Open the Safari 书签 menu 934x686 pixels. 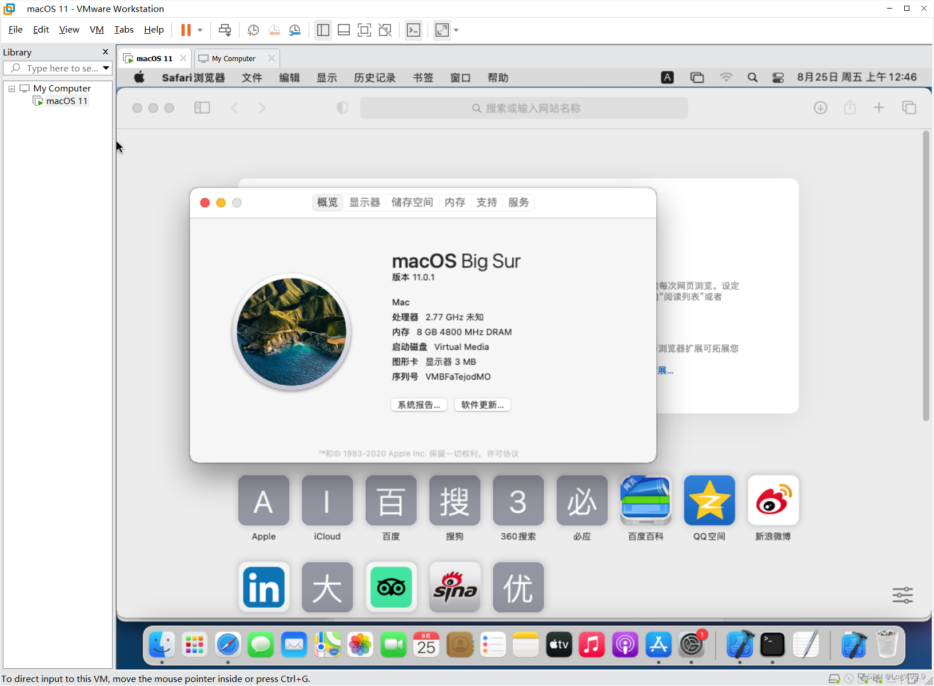tap(423, 77)
